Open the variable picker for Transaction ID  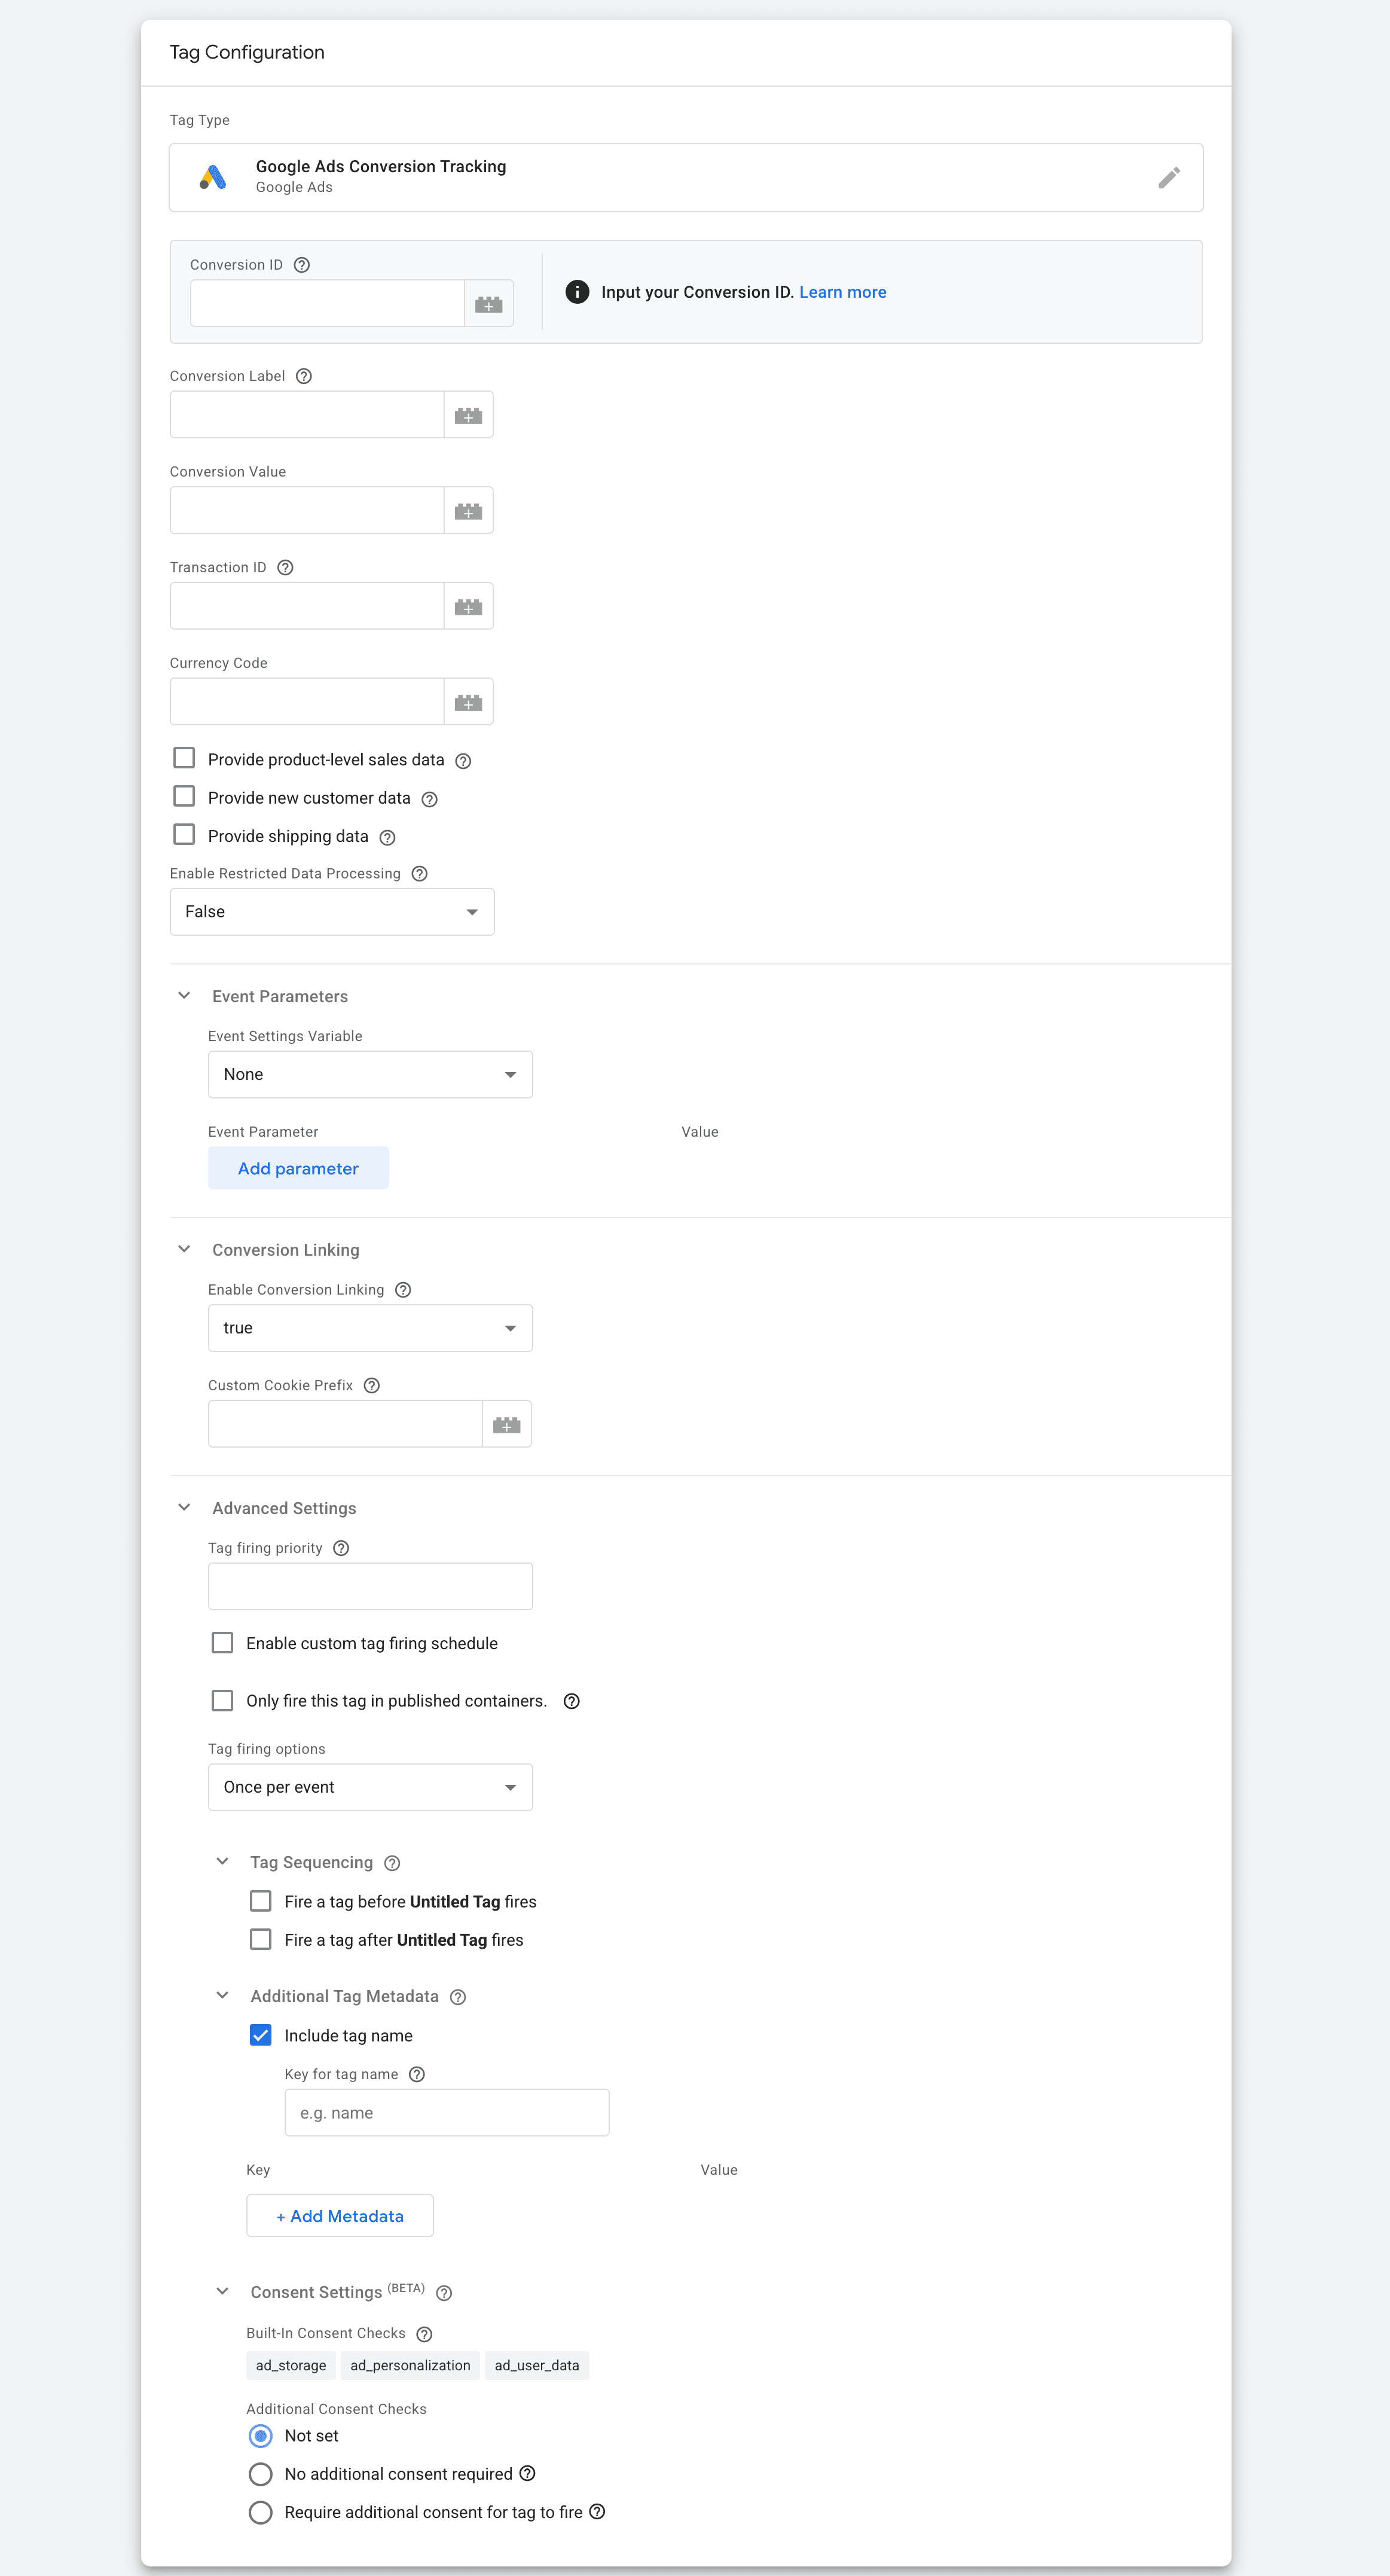click(468, 605)
